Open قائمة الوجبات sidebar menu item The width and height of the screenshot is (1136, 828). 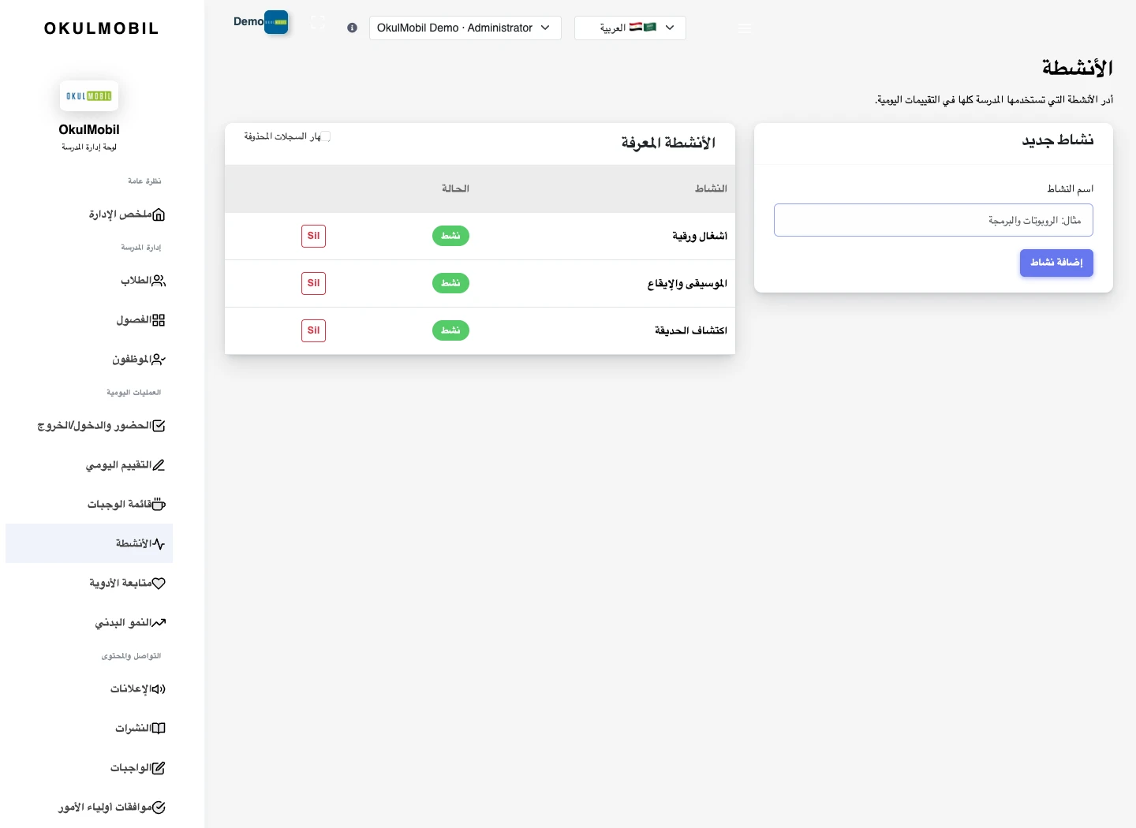(89, 504)
